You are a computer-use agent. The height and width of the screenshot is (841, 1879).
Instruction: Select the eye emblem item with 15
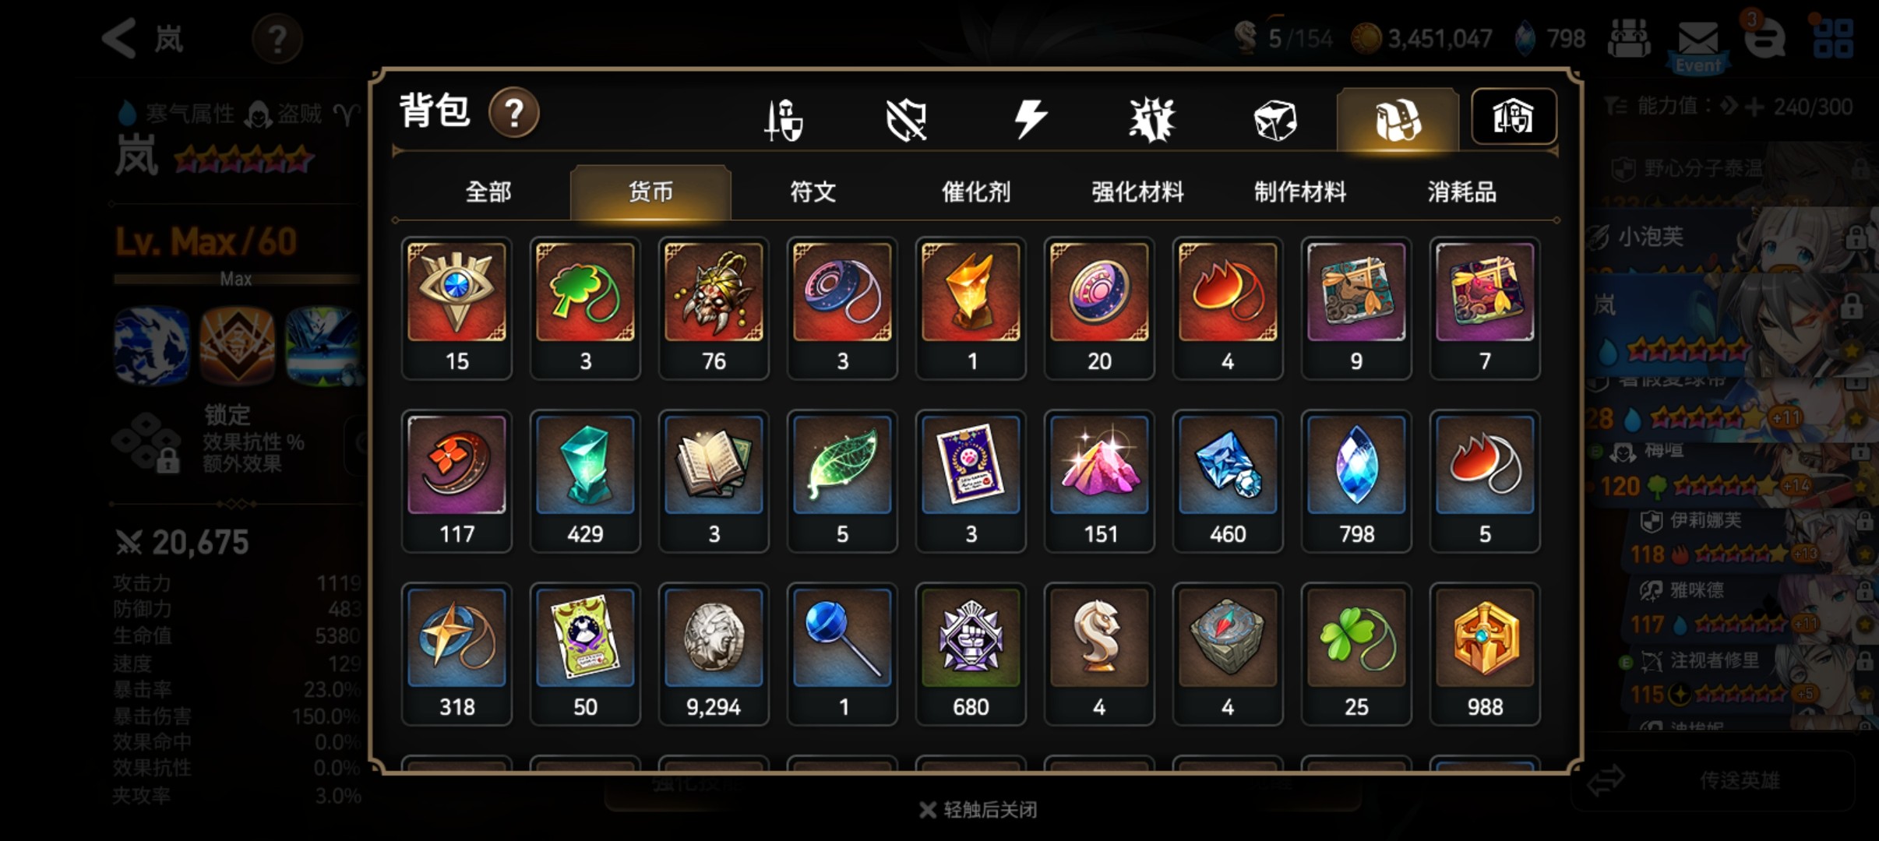(x=457, y=308)
